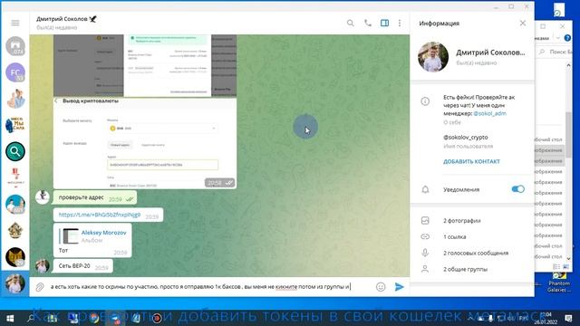Screen dimensions: 580x326
Task: Click the taskbar search magnifier
Action: point(31,318)
